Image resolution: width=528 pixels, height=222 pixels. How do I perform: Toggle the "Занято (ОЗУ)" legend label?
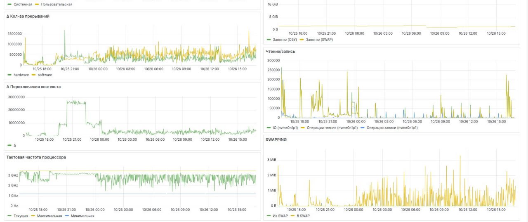pos(285,40)
